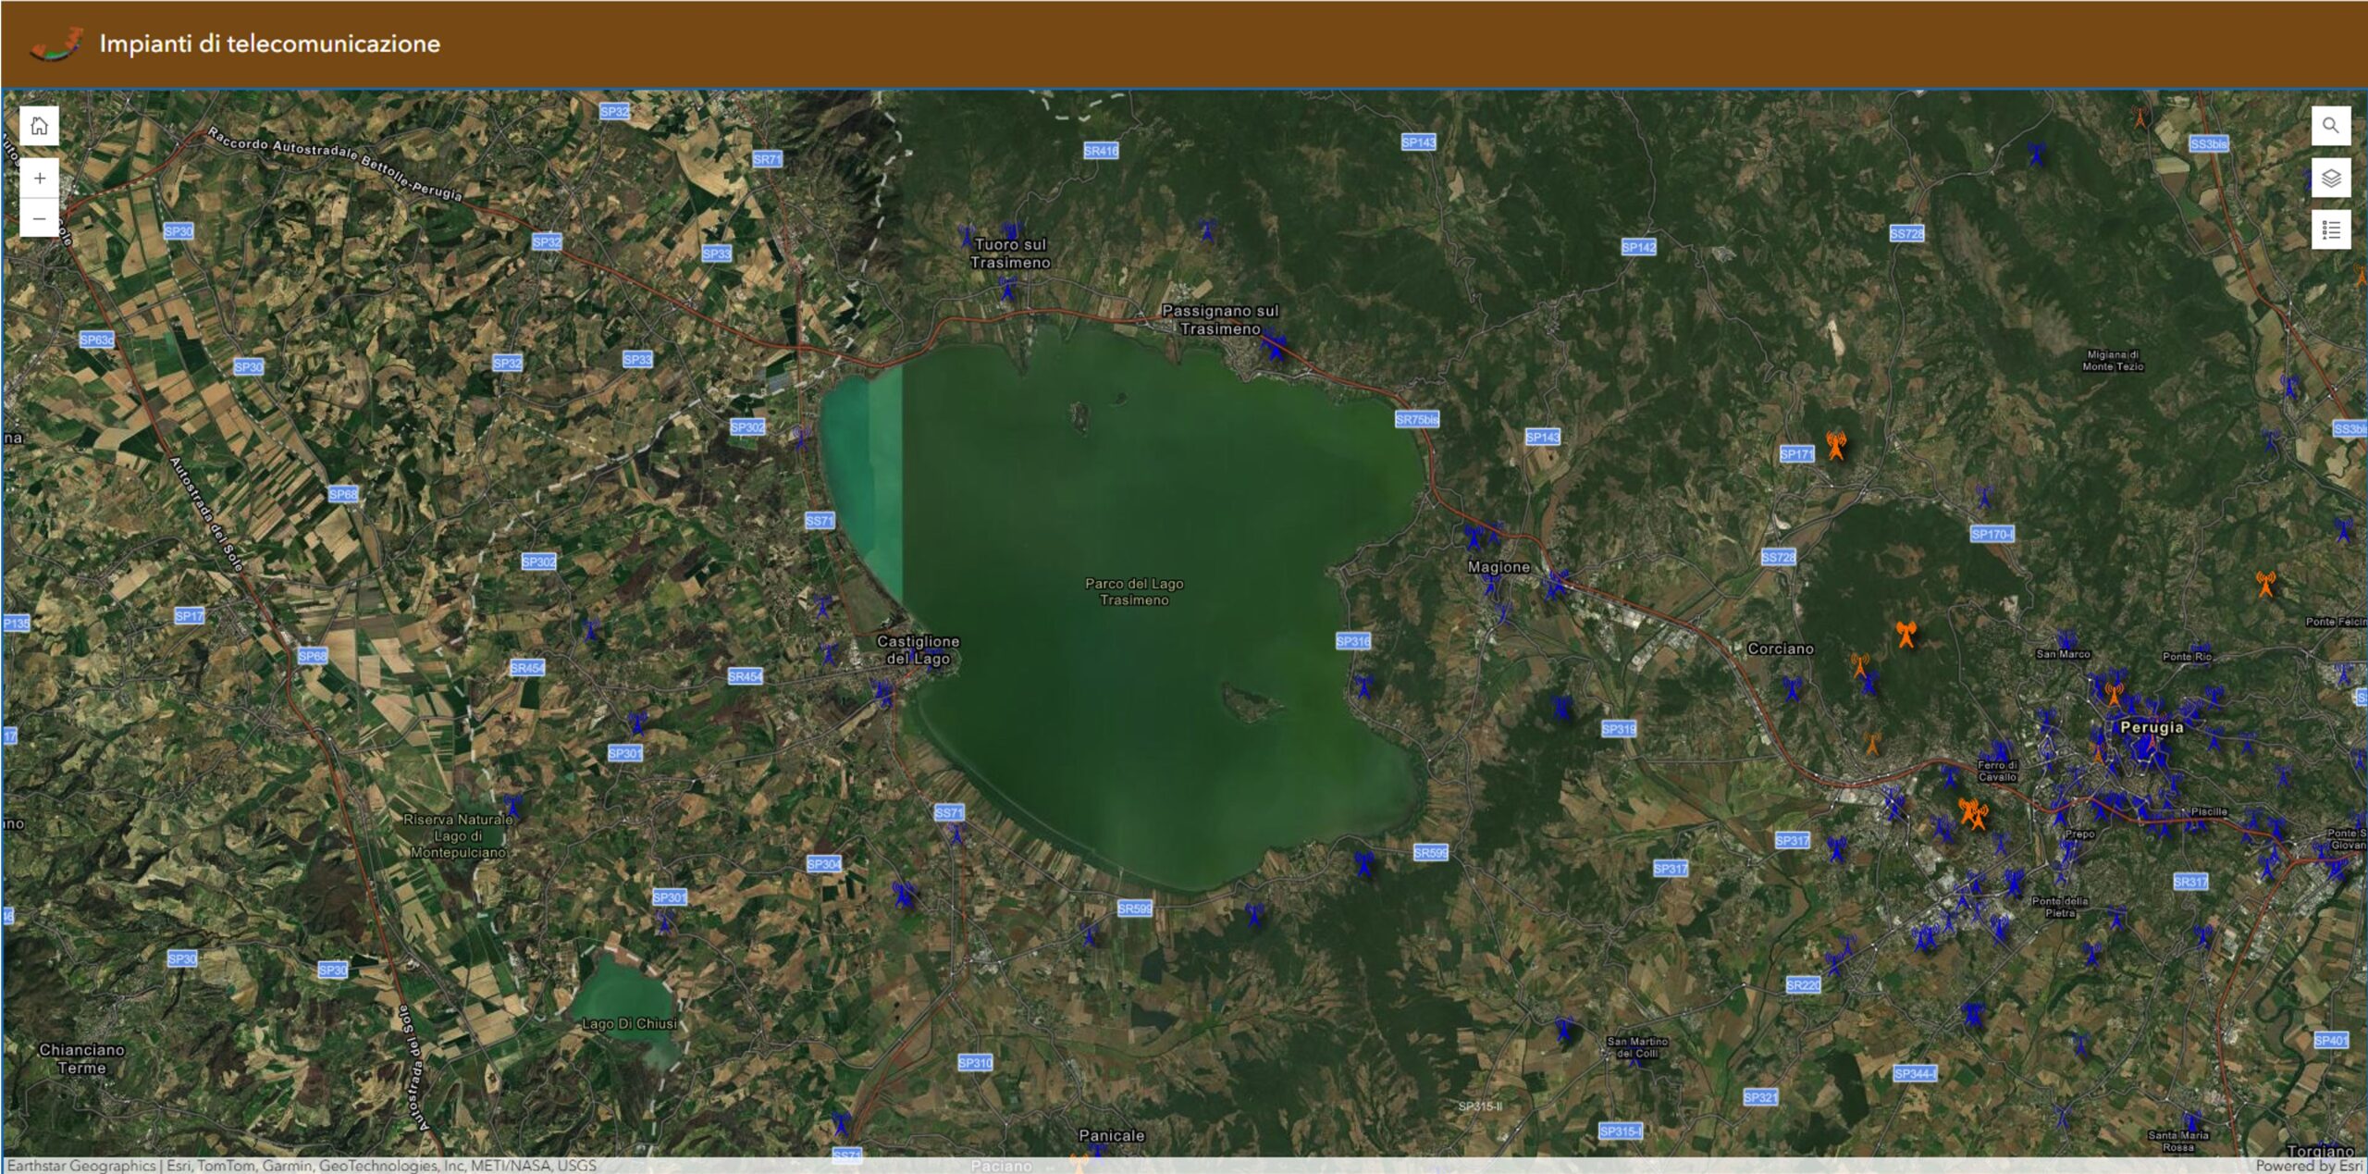
Task: Select antenna near Riserva Naturale Lago di Montepulciano
Action: point(513,806)
